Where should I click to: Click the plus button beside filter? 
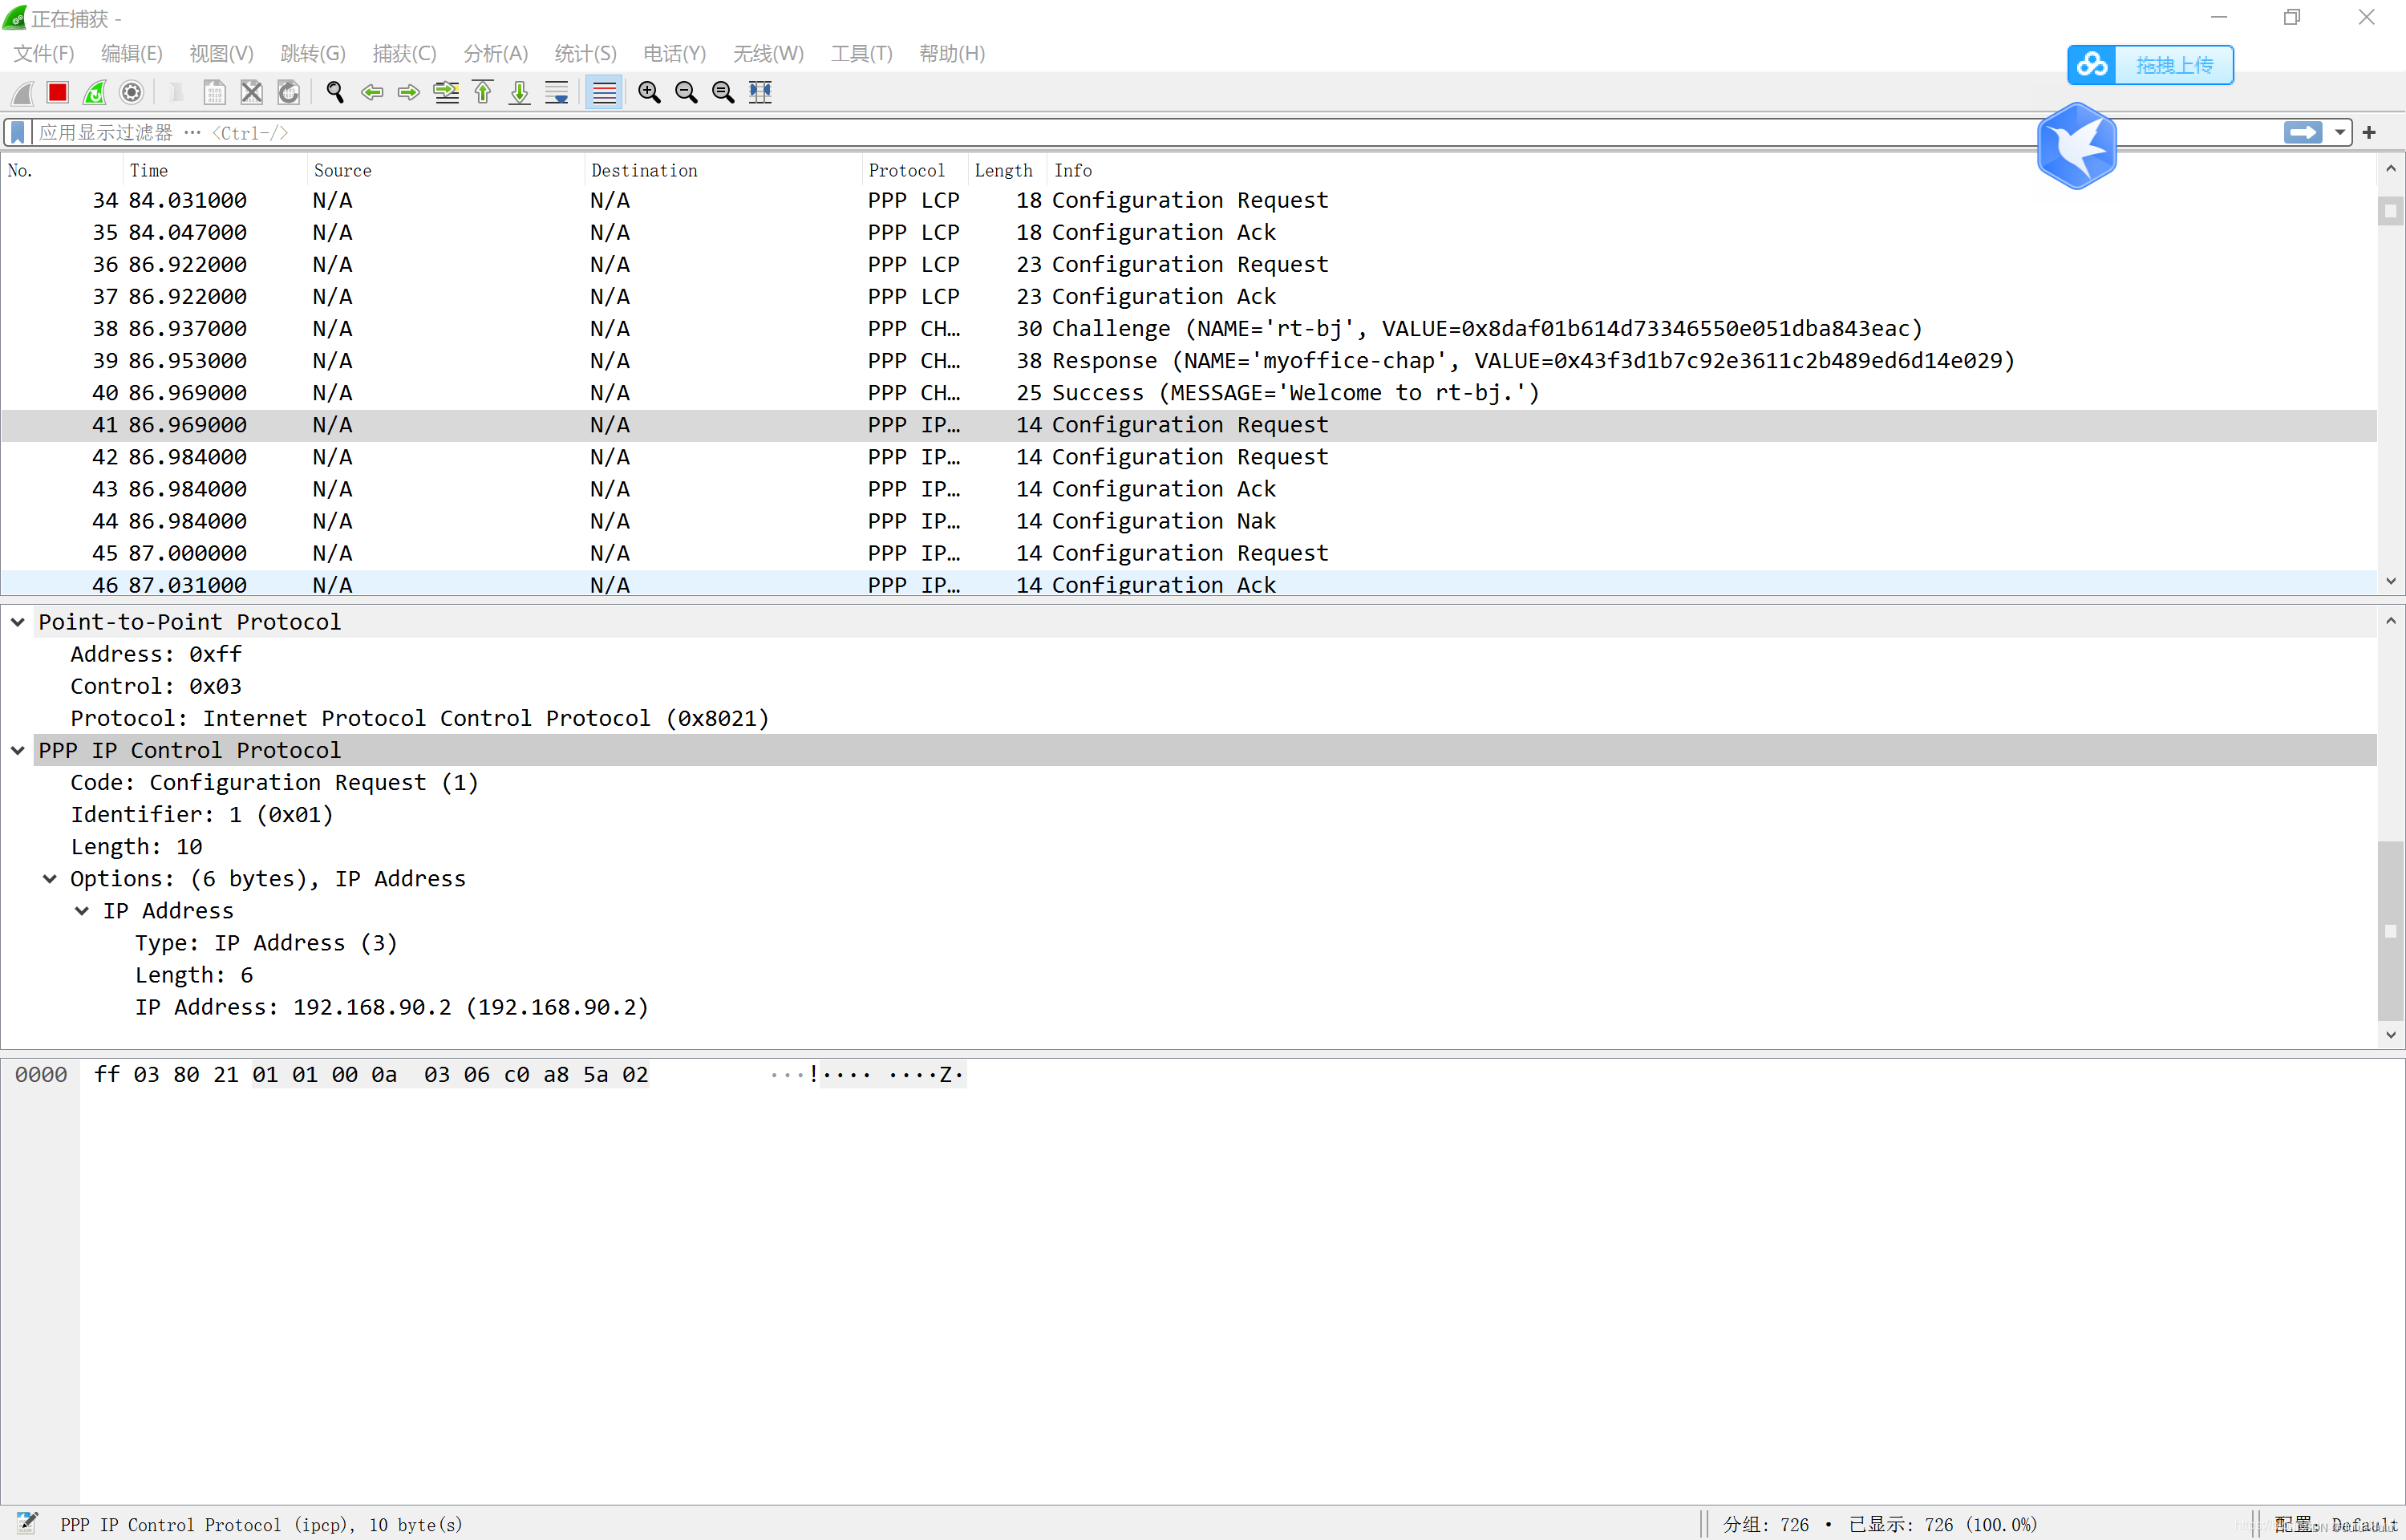(x=2369, y=132)
